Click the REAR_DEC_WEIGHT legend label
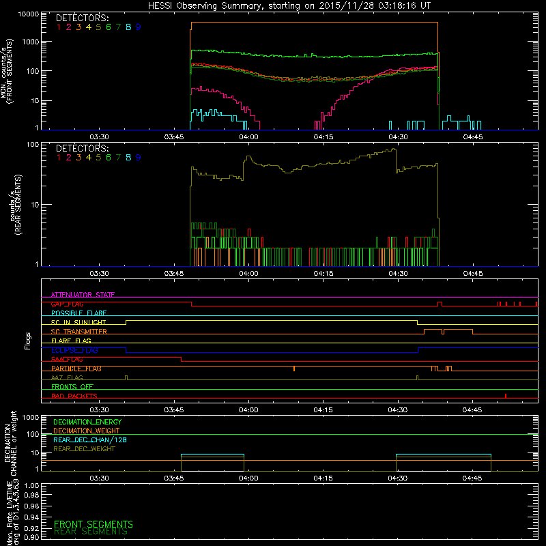The image size is (546, 546). (x=84, y=449)
